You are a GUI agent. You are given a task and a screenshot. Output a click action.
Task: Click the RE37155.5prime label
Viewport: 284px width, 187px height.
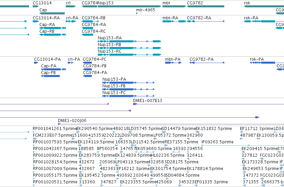[181, 142]
